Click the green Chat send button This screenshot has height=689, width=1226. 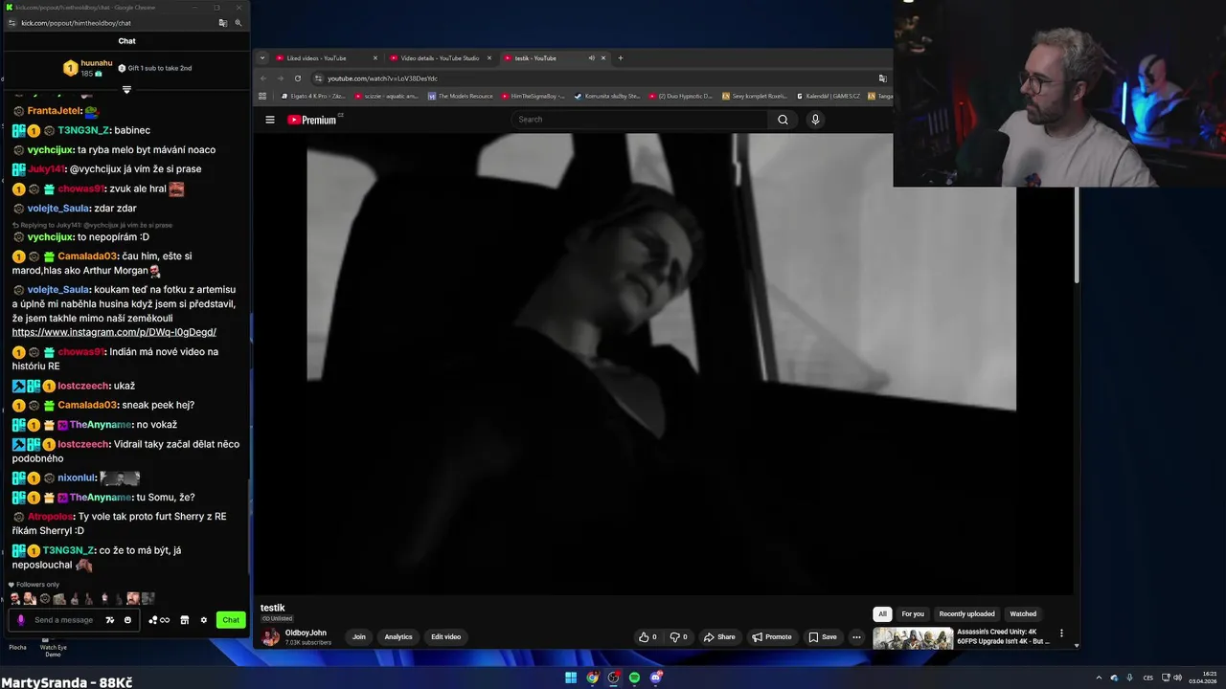[x=231, y=620]
